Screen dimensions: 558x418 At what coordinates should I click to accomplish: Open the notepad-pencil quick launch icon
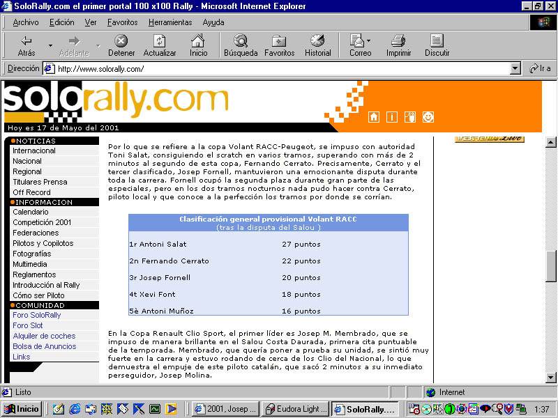pyautogui.click(x=59, y=409)
